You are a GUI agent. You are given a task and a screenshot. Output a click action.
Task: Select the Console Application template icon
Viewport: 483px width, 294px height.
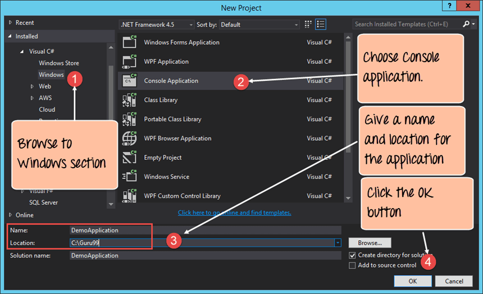click(x=130, y=81)
